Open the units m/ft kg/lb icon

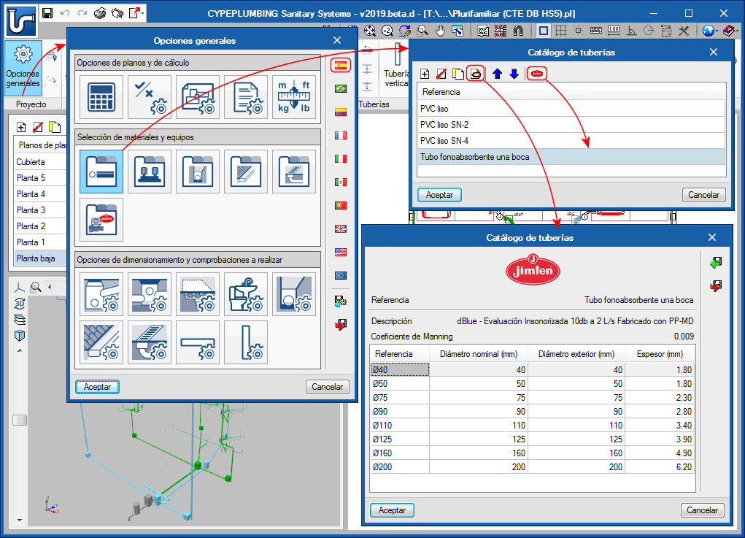pos(294,97)
